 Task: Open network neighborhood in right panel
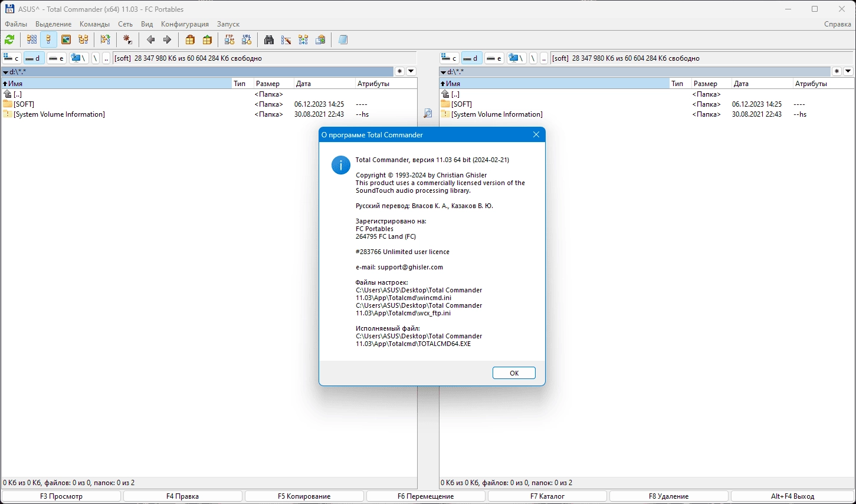[x=516, y=58]
